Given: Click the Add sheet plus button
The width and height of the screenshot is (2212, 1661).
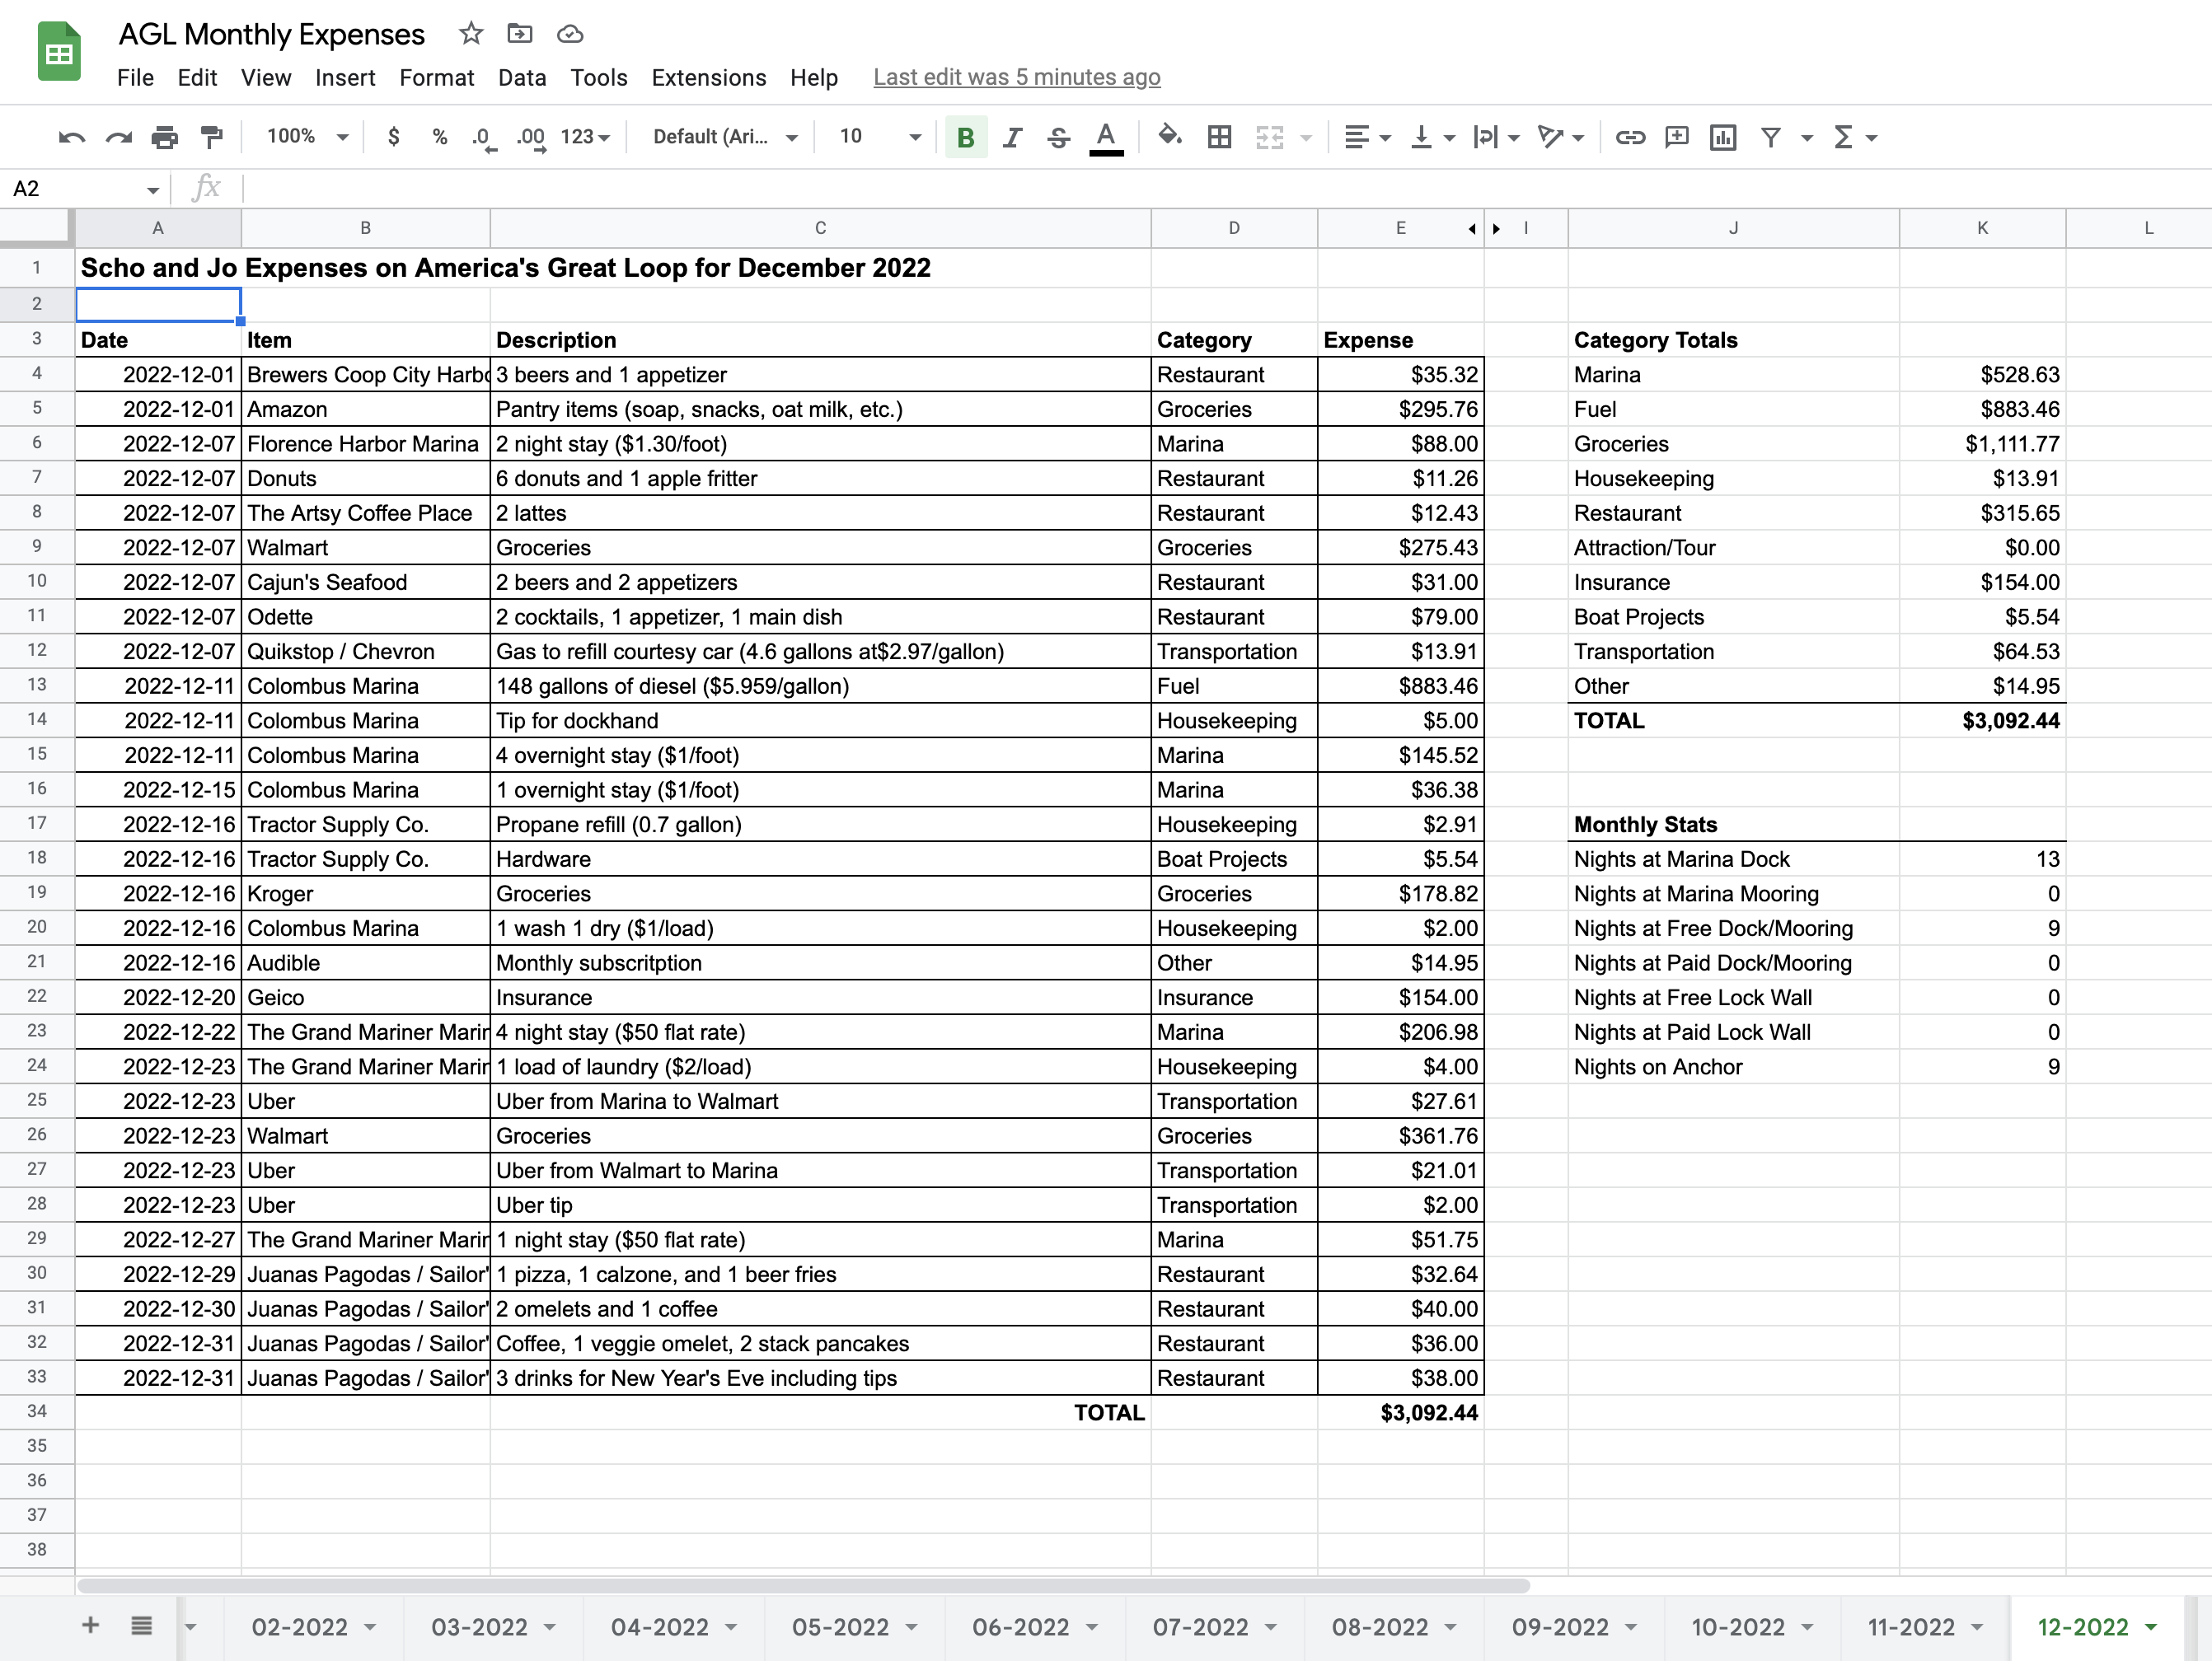Looking at the screenshot, I should click(90, 1625).
